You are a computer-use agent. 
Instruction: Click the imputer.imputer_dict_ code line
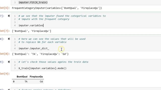click(34, 48)
